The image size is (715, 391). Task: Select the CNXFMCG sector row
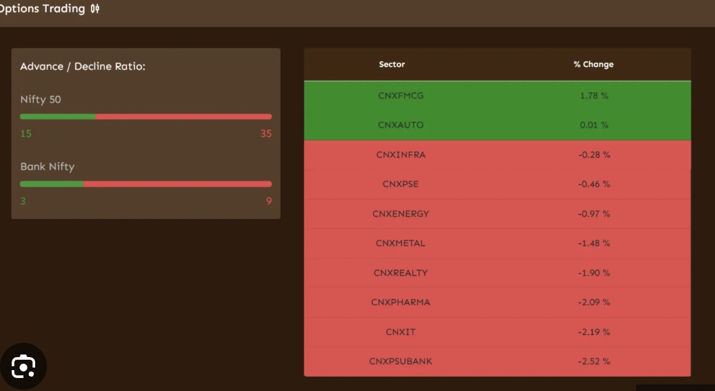(x=400, y=96)
